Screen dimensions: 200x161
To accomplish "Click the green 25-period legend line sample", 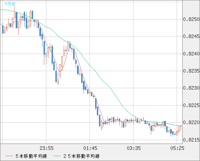I will click(x=57, y=156).
